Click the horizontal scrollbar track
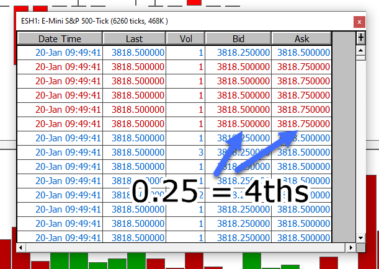Screen dimensions: 379x269 tap(186, 248)
